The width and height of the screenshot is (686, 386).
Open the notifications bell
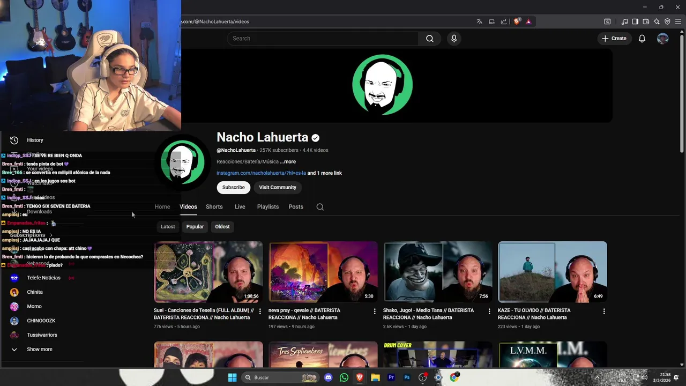(642, 39)
